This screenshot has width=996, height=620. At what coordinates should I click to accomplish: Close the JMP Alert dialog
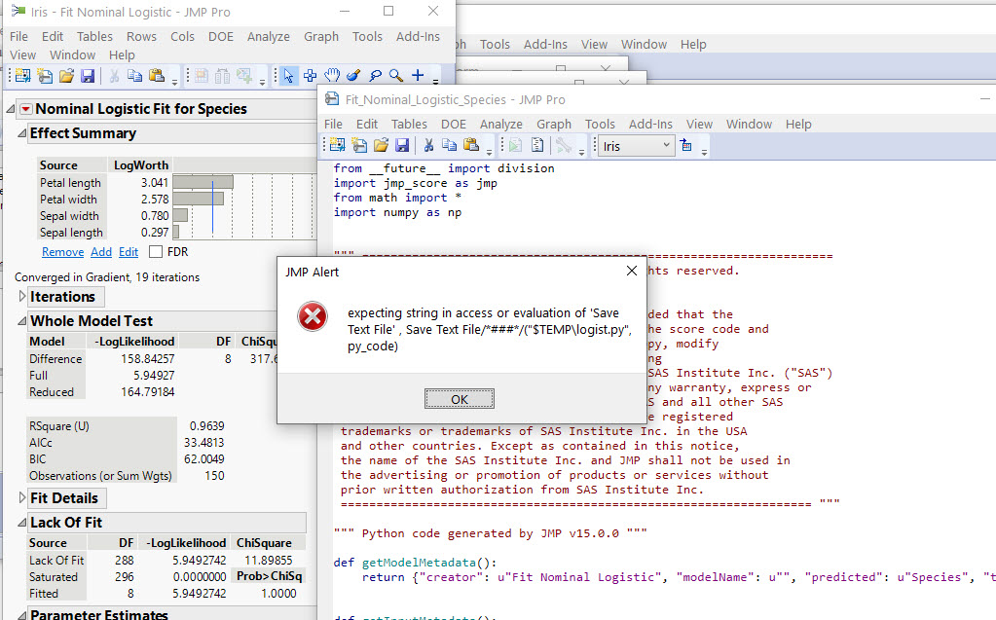tap(630, 272)
